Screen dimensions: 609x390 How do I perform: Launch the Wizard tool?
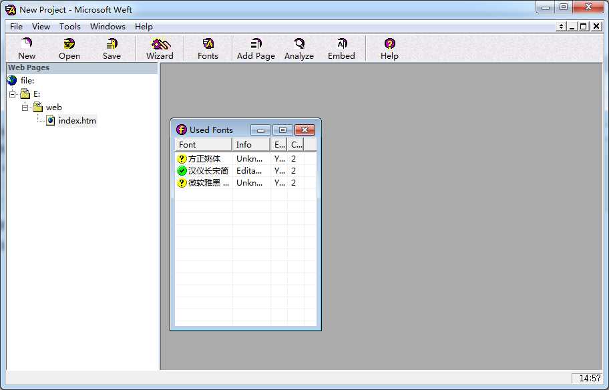pos(160,43)
